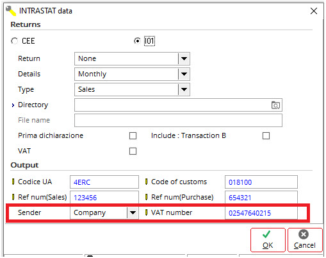The width and height of the screenshot is (326, 258).
Task: Tick the Include : Transaction B checkbox
Action: pyautogui.click(x=266, y=135)
